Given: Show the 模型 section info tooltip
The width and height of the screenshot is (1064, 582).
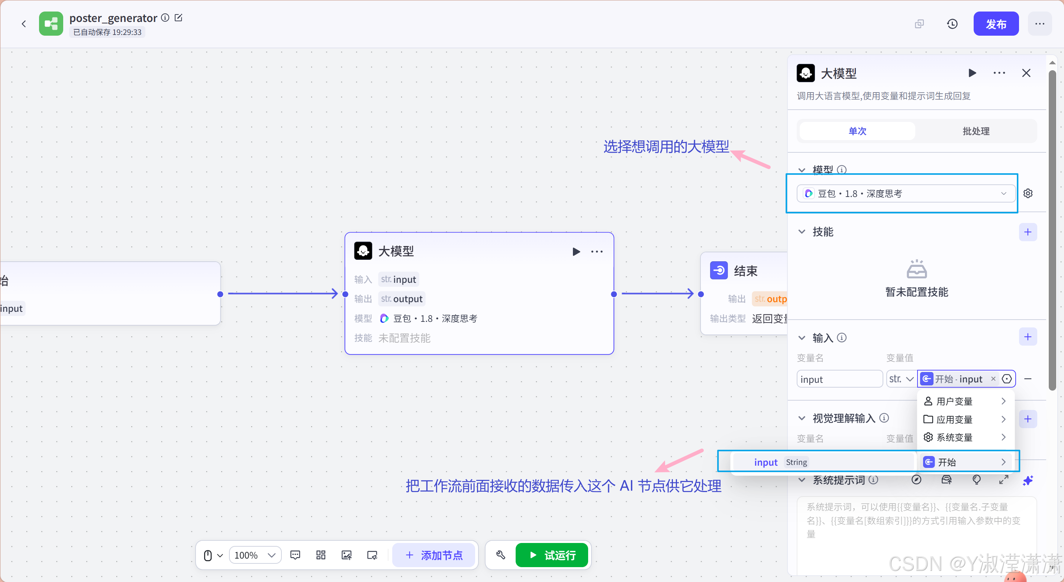Looking at the screenshot, I should click(841, 169).
